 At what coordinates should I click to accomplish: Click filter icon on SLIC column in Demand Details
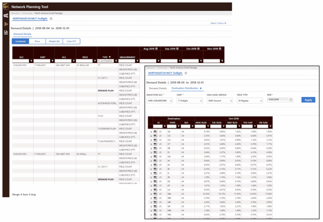[x=31, y=61]
